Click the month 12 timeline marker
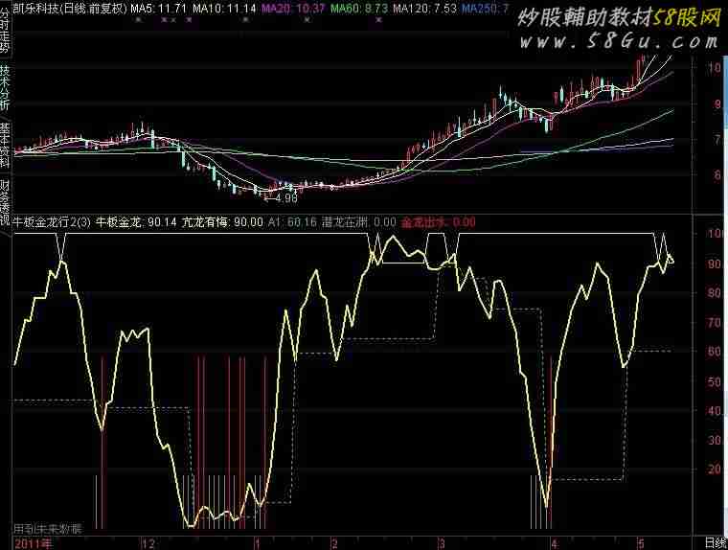Viewport: 728px width, 550px height. coord(148,543)
